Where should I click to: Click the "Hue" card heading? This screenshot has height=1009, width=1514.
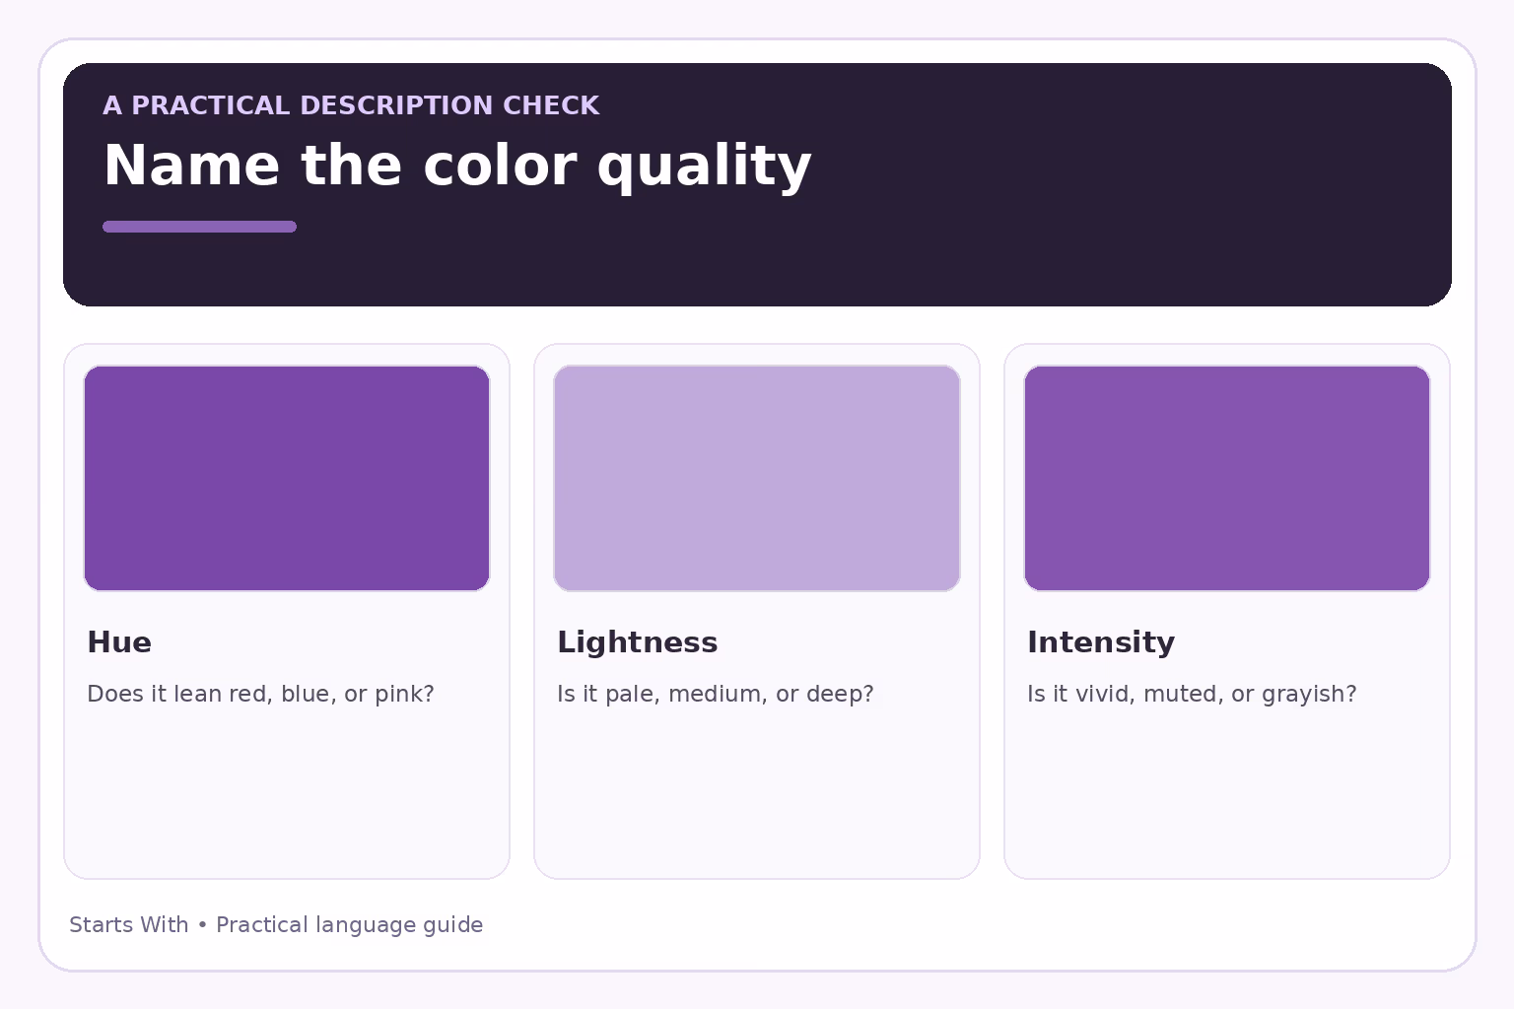119,642
